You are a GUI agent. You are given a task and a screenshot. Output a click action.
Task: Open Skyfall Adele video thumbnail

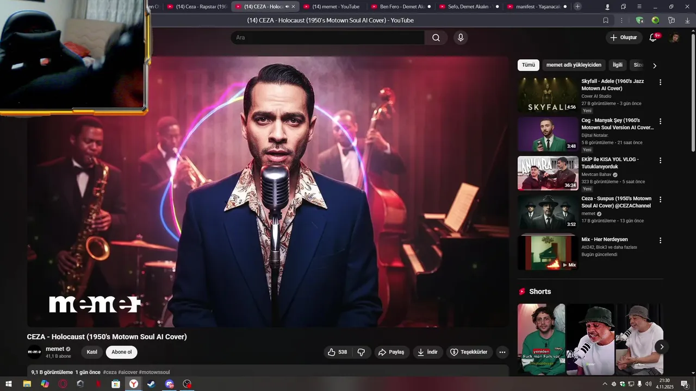click(548, 94)
